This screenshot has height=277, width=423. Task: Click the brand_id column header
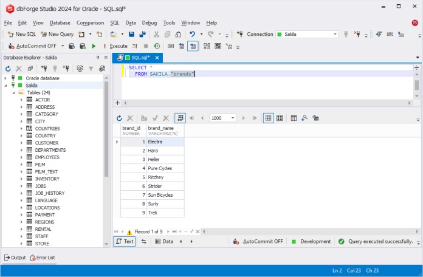point(134,131)
